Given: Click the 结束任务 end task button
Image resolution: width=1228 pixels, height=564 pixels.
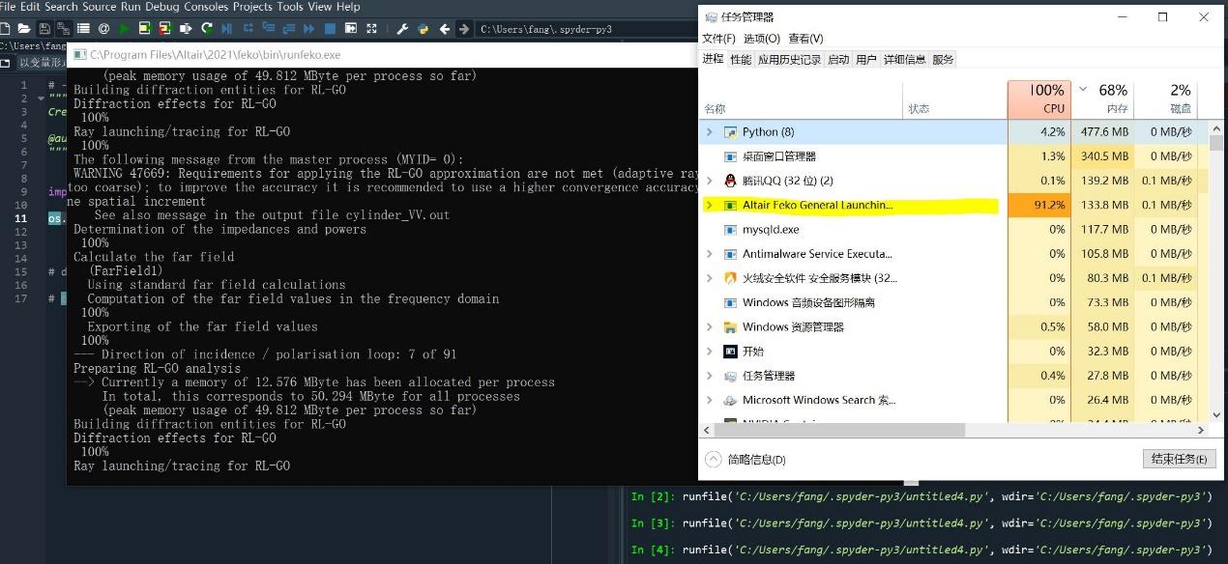Looking at the screenshot, I should (1178, 459).
